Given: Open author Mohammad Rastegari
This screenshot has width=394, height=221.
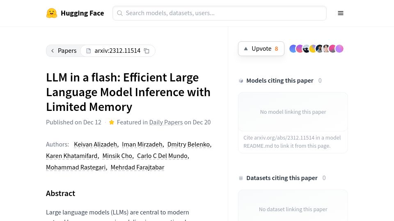Looking at the screenshot, I should (x=76, y=167).
